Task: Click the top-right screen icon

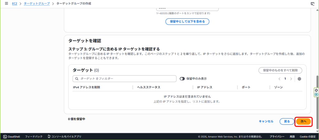Action: coord(312,4)
